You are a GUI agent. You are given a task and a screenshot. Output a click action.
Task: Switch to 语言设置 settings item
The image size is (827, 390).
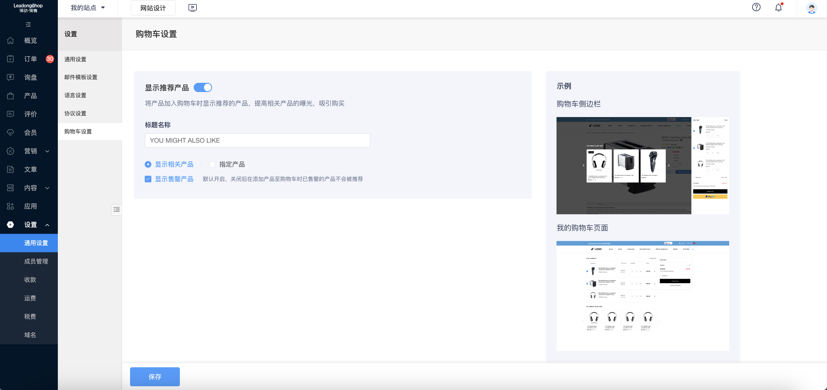coord(75,95)
